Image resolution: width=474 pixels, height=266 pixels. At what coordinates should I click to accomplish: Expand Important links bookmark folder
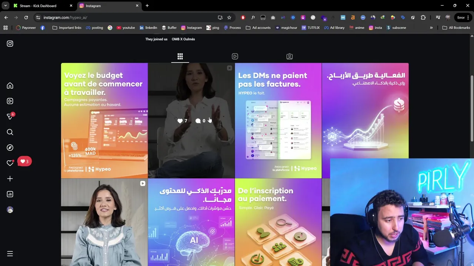point(67,28)
